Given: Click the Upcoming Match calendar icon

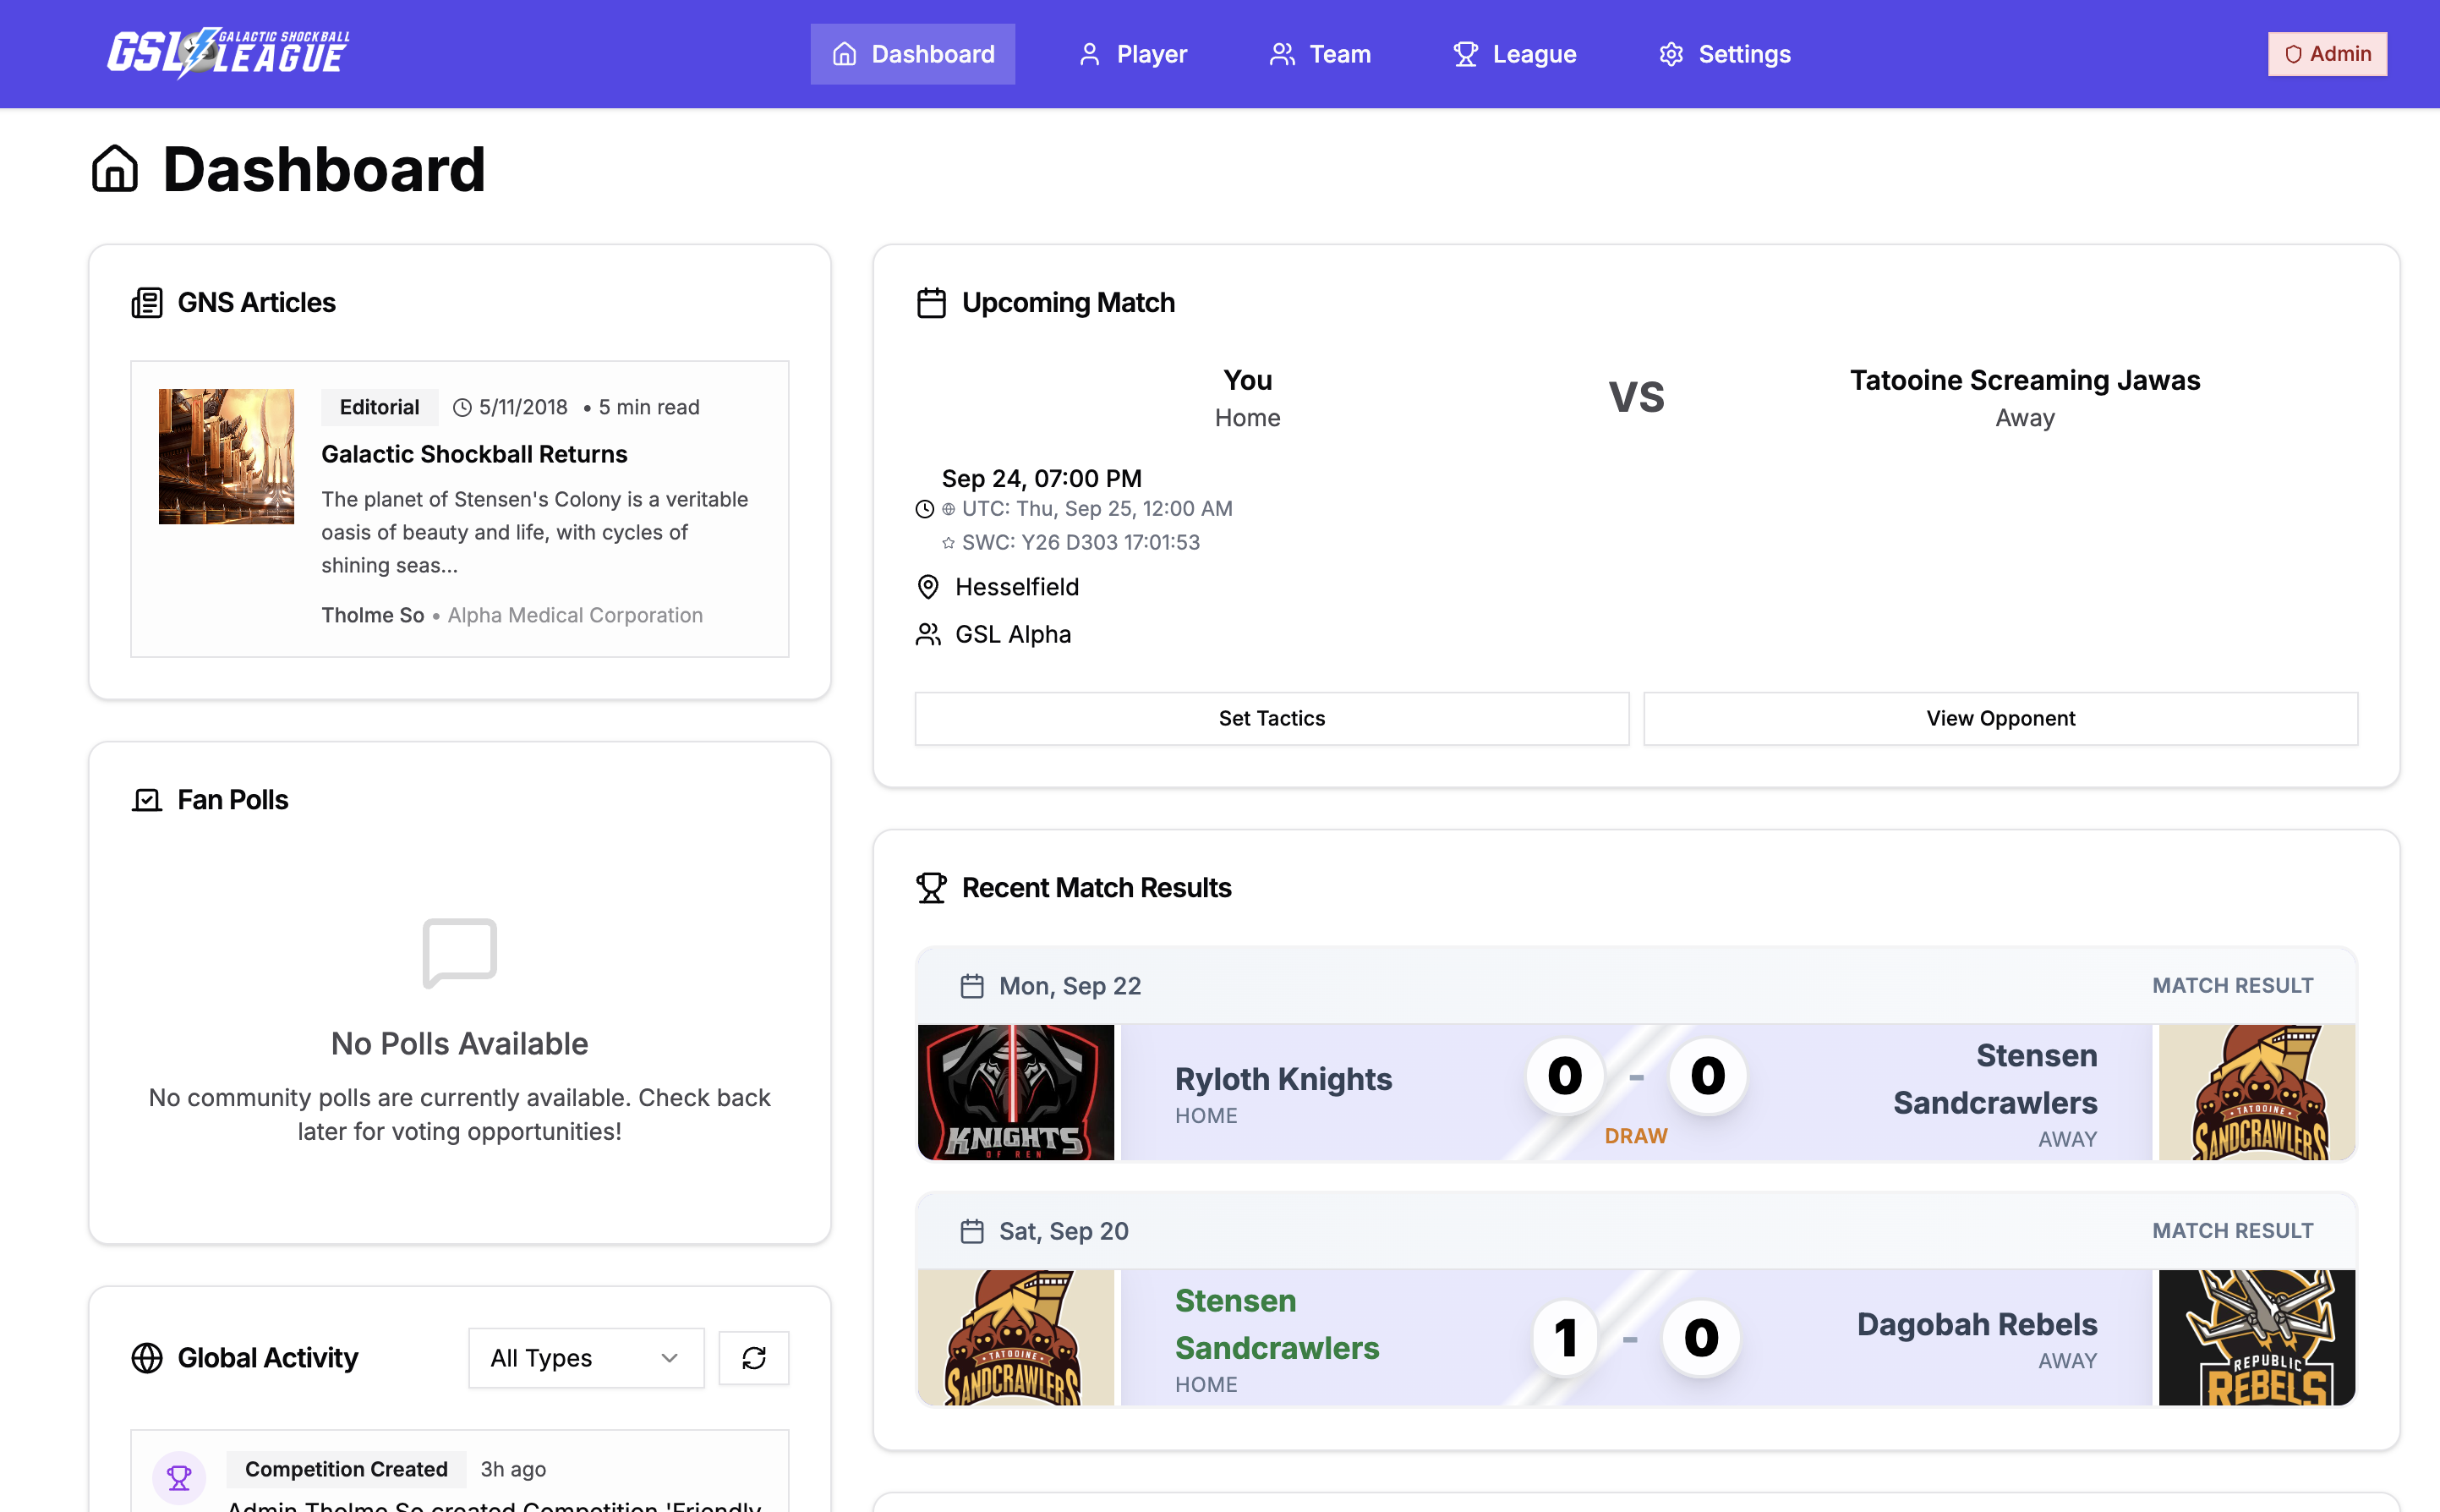Looking at the screenshot, I should pyautogui.click(x=931, y=302).
